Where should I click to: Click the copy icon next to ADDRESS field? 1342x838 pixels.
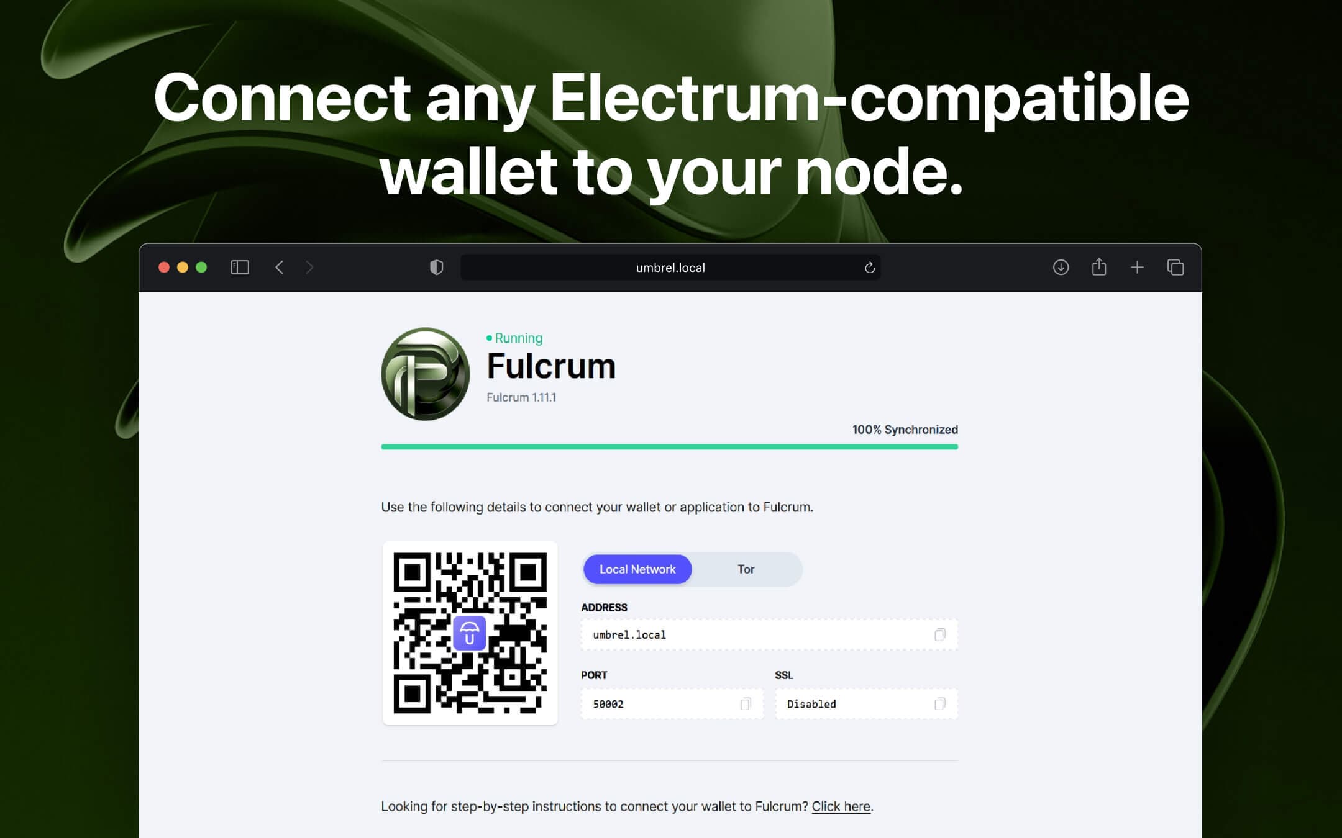(x=938, y=634)
